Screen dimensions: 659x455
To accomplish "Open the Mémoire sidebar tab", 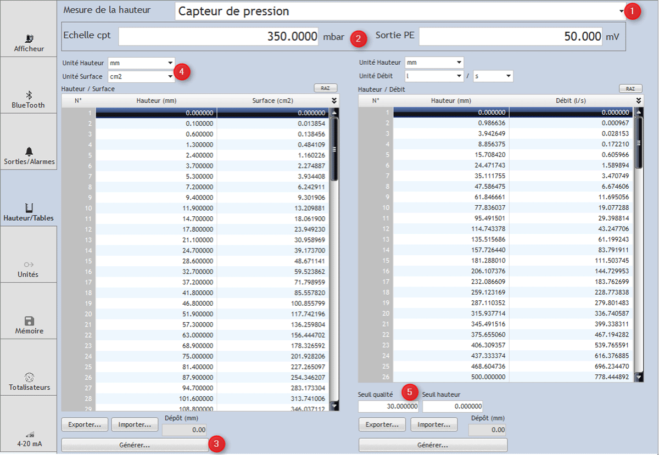I will click(29, 311).
